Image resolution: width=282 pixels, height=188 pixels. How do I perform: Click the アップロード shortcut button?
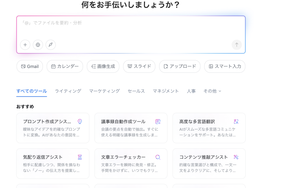pyautogui.click(x=180, y=66)
